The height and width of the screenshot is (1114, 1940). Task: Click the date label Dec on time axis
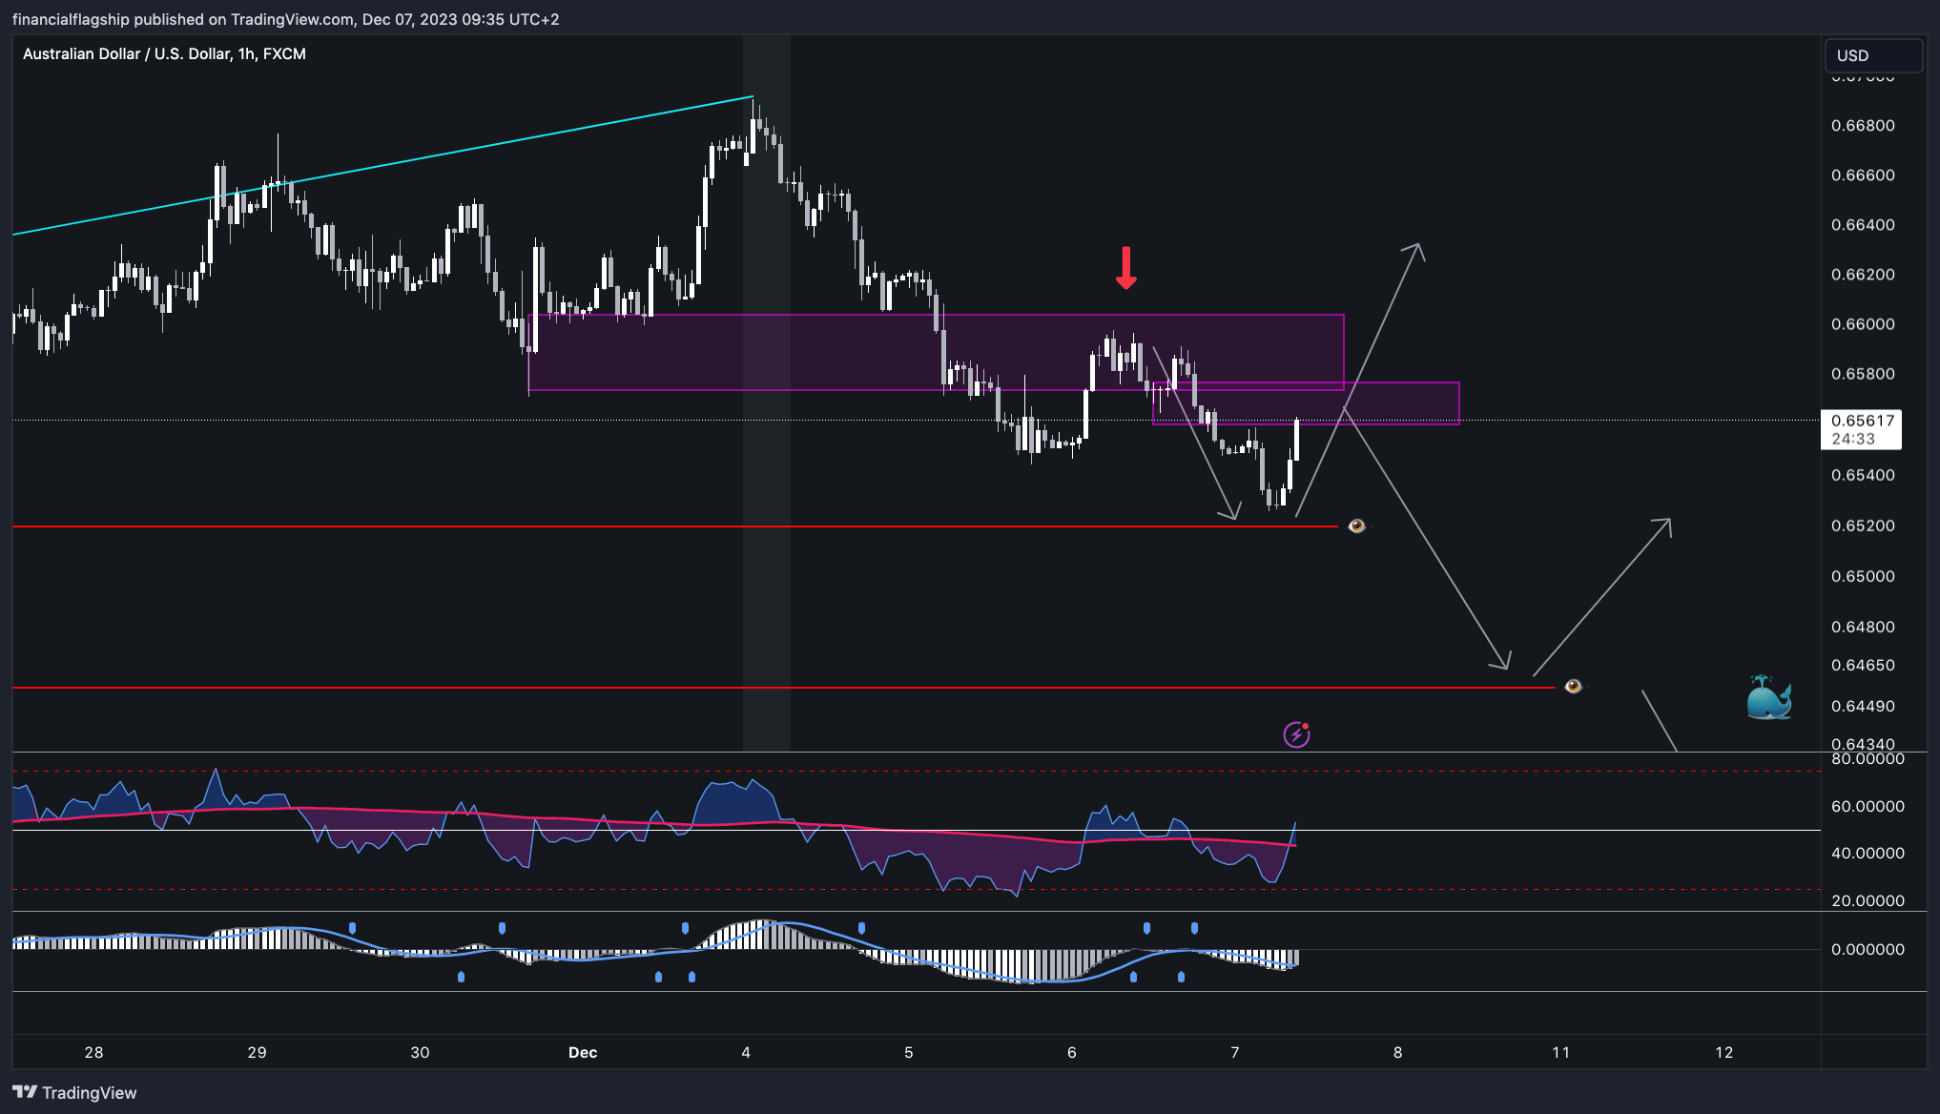pos(583,1052)
